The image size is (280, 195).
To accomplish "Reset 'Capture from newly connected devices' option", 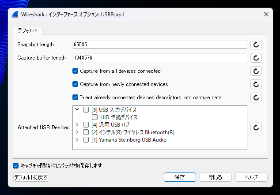I will (256, 84).
